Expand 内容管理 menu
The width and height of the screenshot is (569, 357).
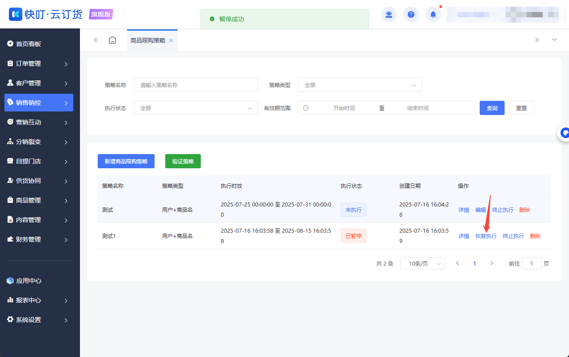click(39, 220)
